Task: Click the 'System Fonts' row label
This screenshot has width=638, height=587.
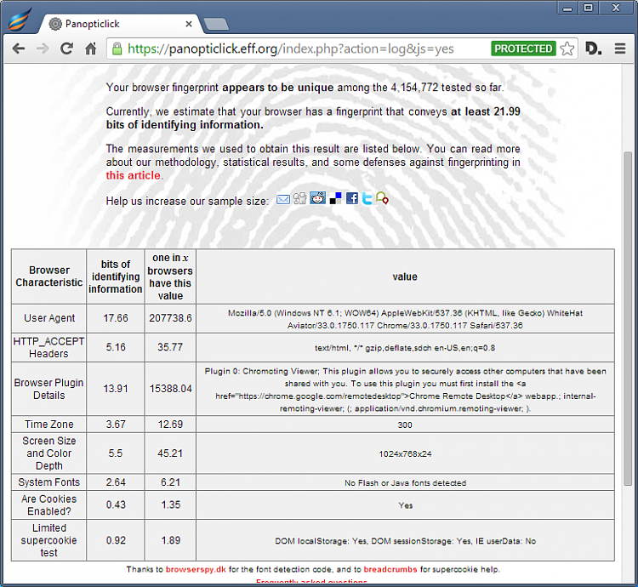Action: (x=48, y=482)
